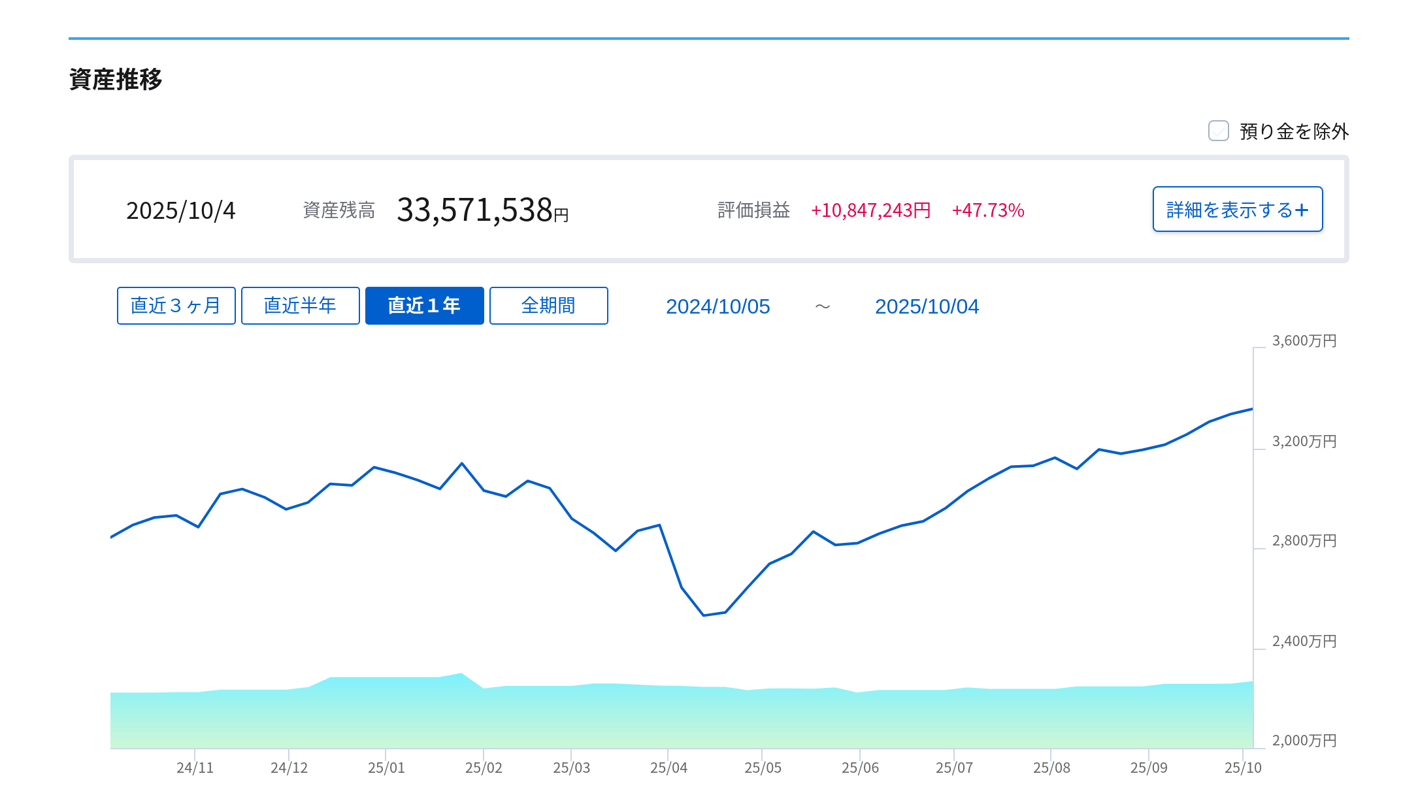Toggle the 預り金を除外 checkbox
The height and width of the screenshot is (795, 1418).
click(1218, 131)
